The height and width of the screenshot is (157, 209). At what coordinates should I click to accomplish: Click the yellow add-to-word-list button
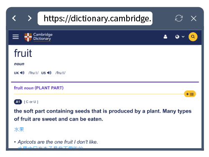tap(190, 94)
